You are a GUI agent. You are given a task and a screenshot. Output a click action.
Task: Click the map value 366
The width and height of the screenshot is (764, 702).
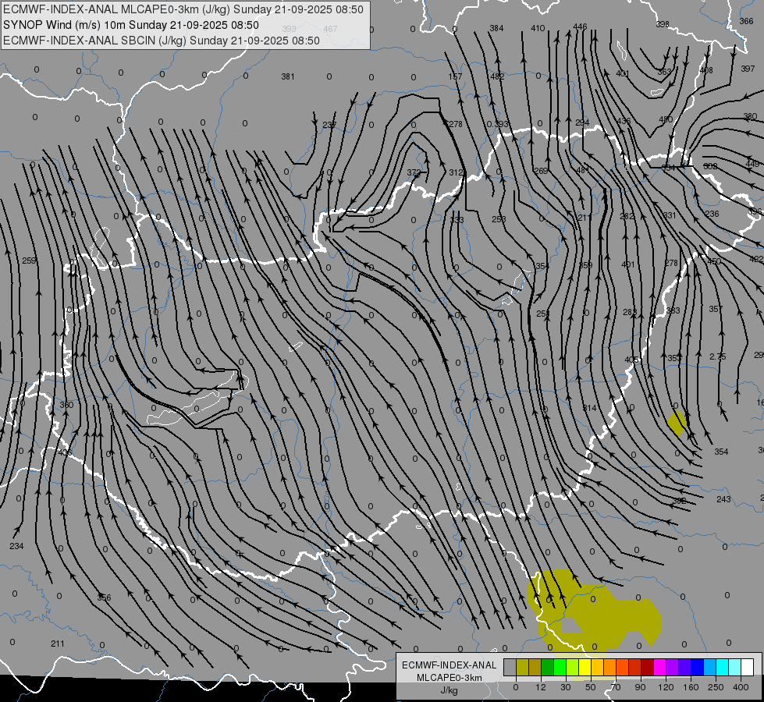747,21
